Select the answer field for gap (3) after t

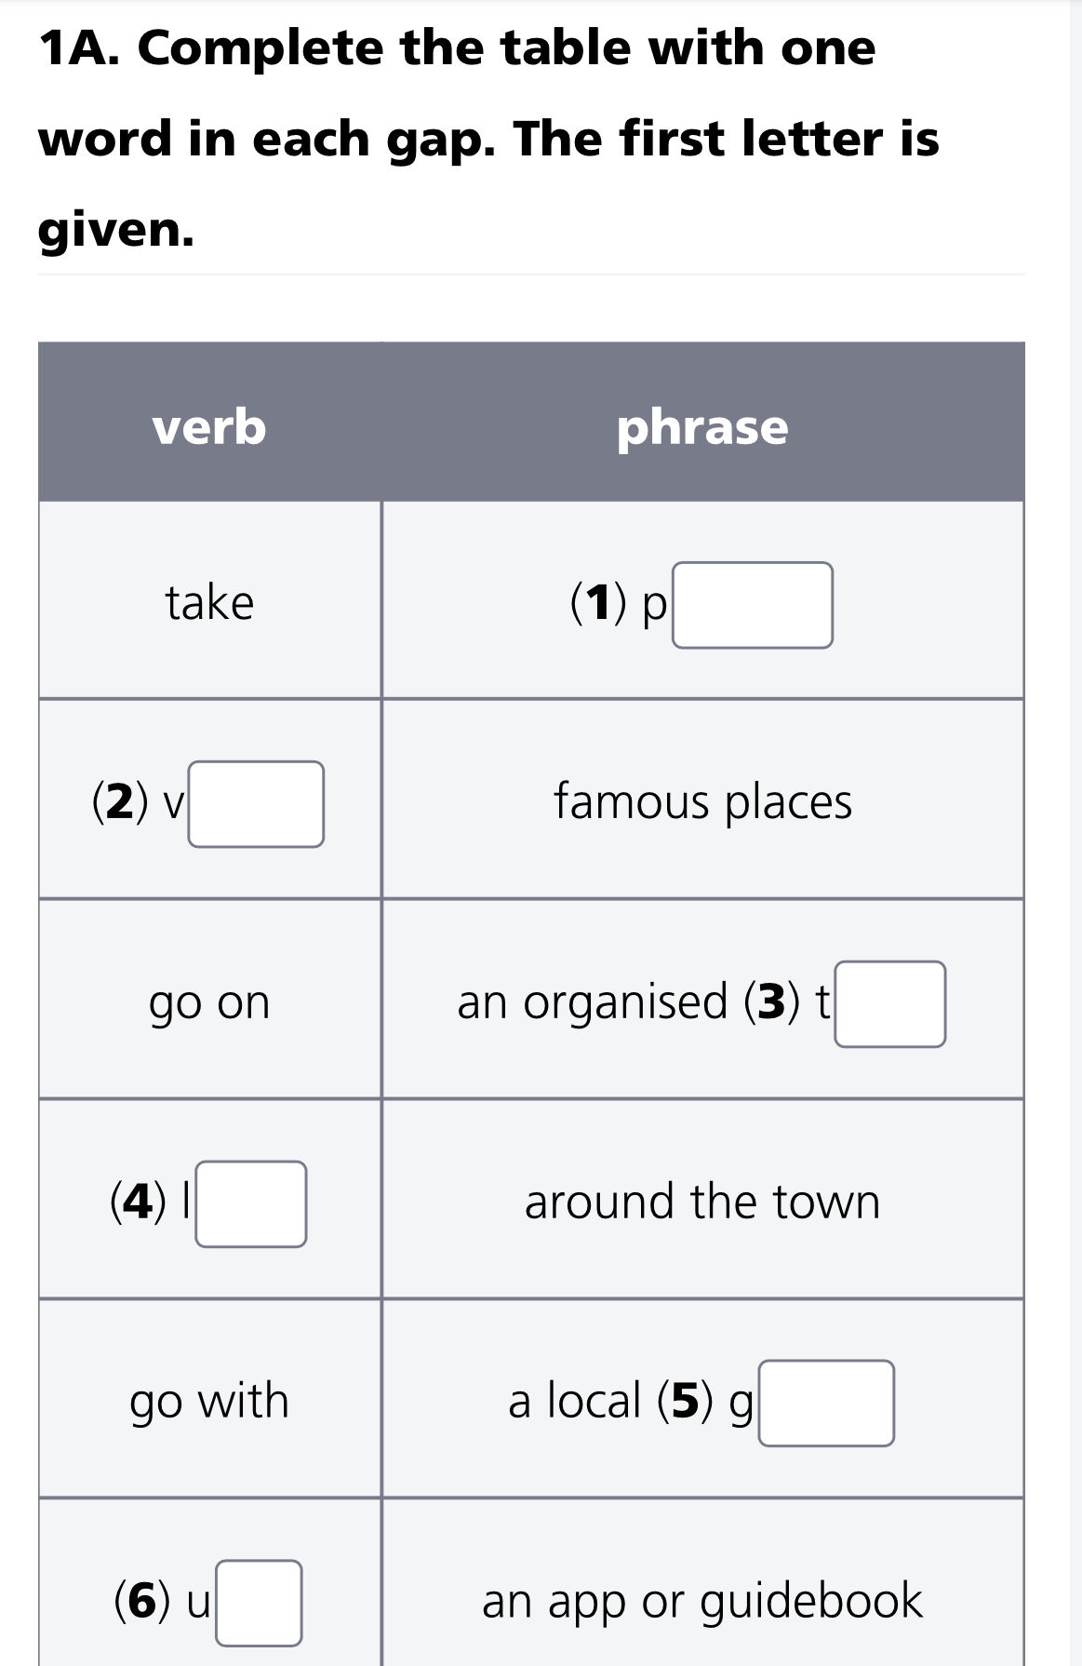tap(890, 1005)
